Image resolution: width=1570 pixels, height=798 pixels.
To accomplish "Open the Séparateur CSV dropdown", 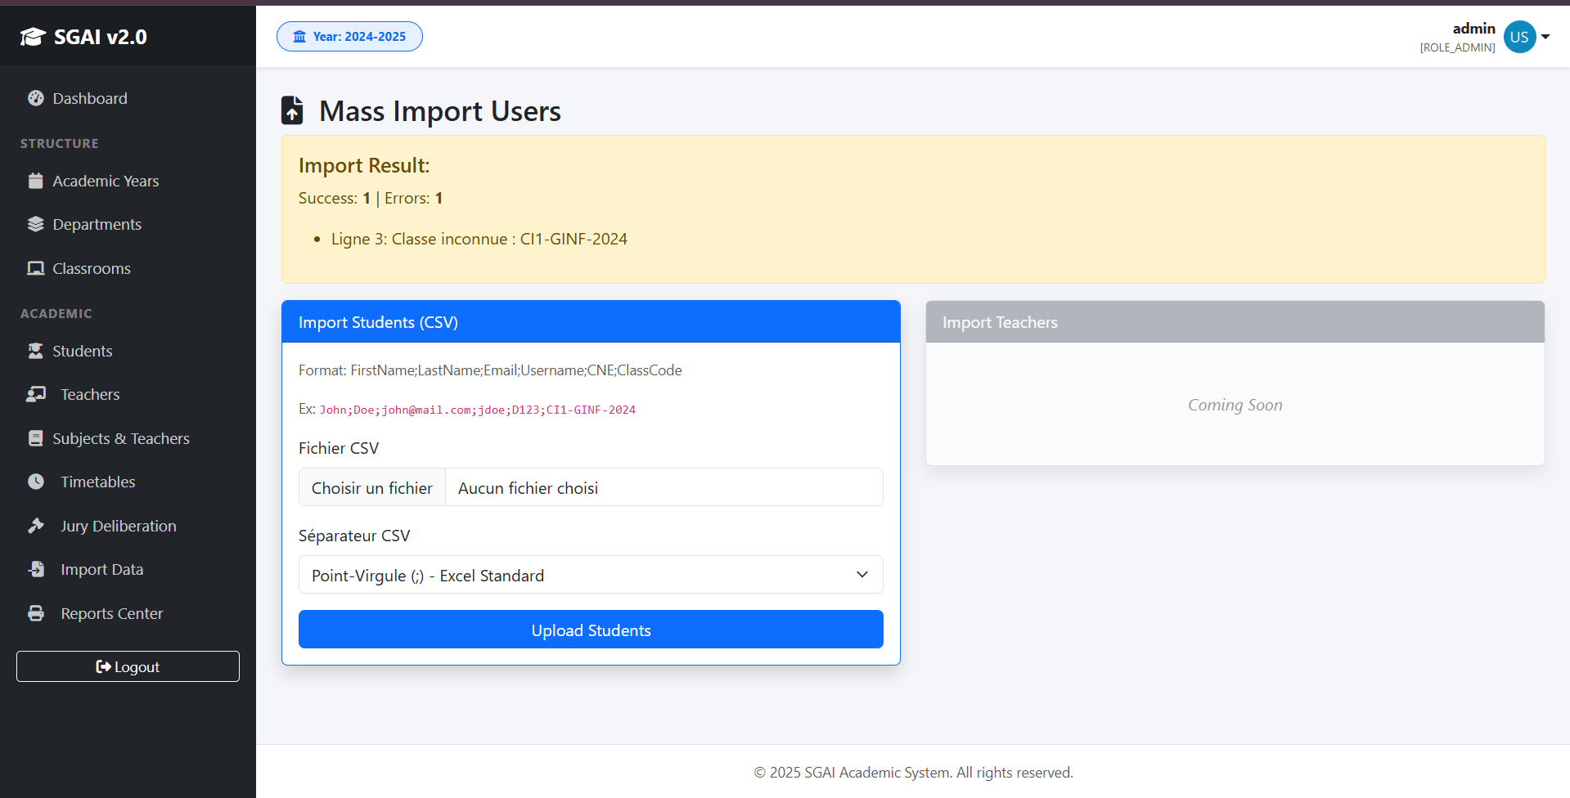I will (591, 575).
